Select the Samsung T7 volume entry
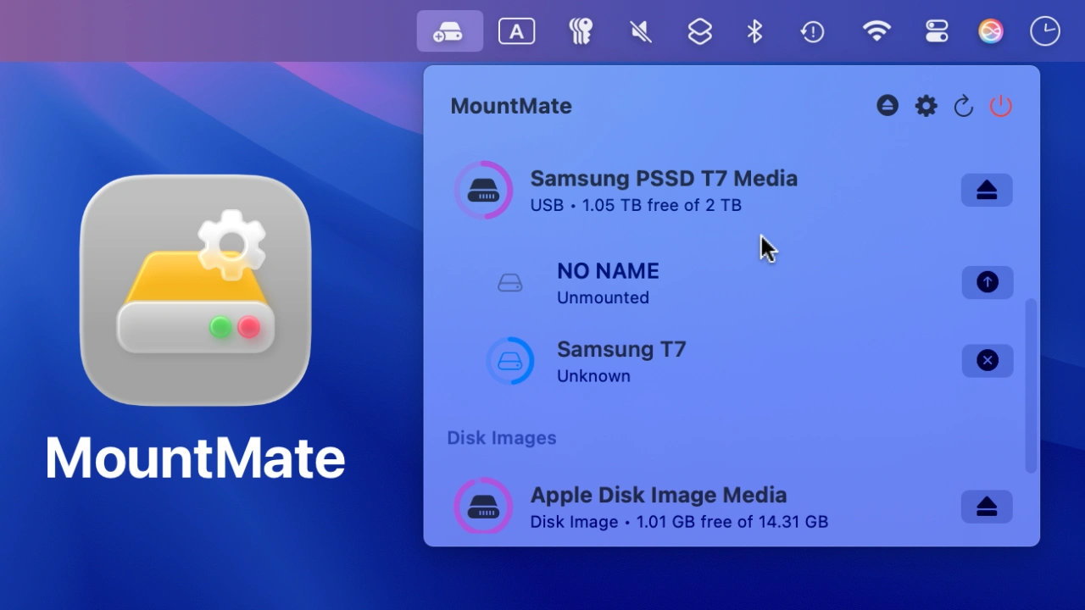The height and width of the screenshot is (610, 1085). pyautogui.click(x=620, y=361)
